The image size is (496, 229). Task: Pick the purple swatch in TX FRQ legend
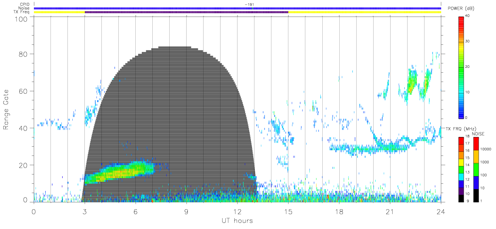coord(461,190)
